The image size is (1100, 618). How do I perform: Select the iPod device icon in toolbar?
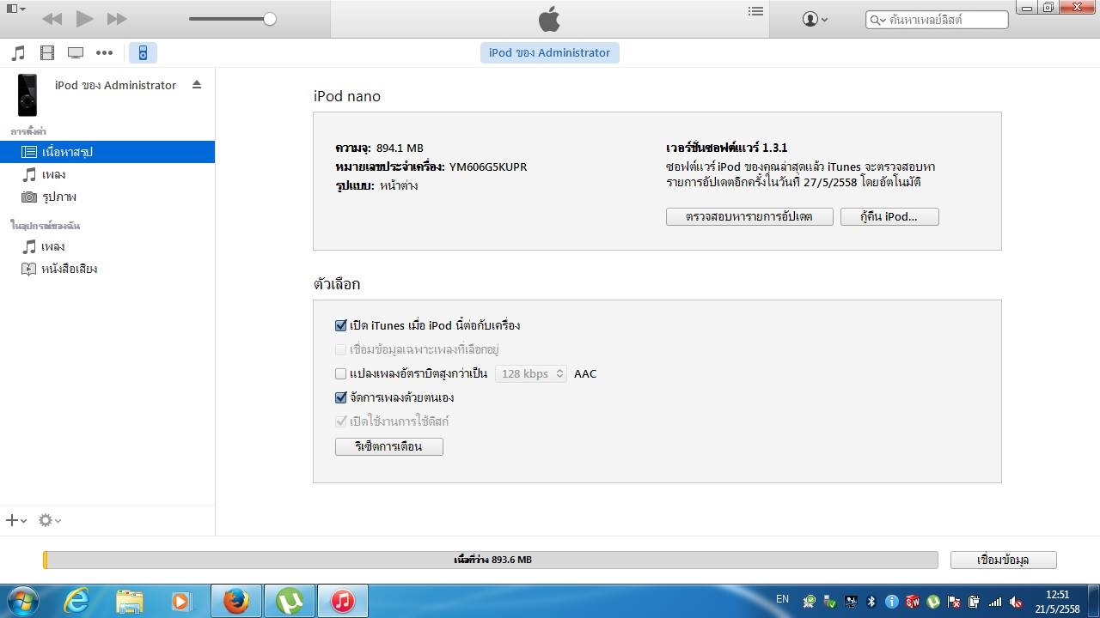coord(143,53)
